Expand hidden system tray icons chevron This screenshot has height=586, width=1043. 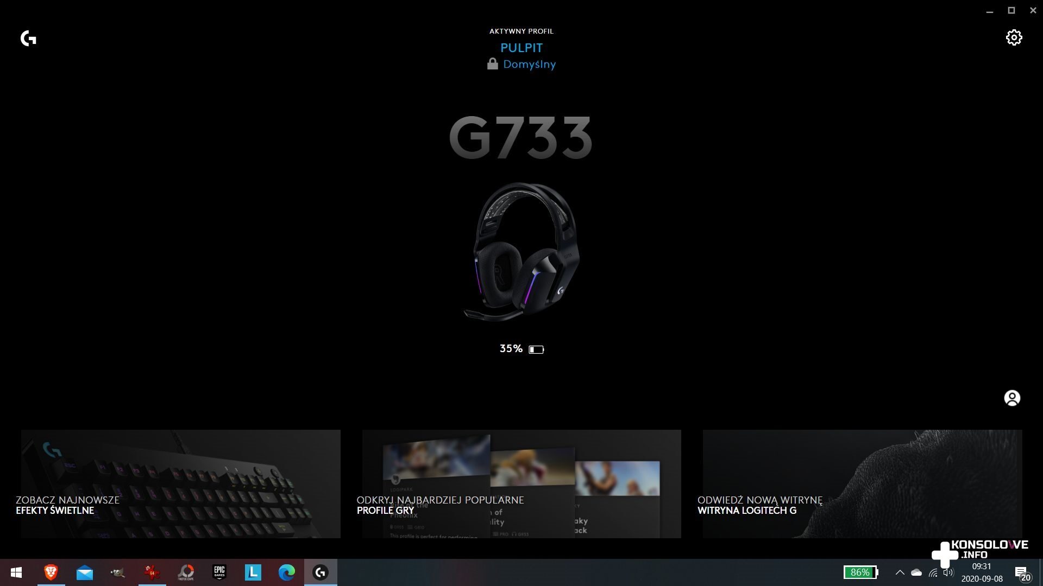[900, 572]
